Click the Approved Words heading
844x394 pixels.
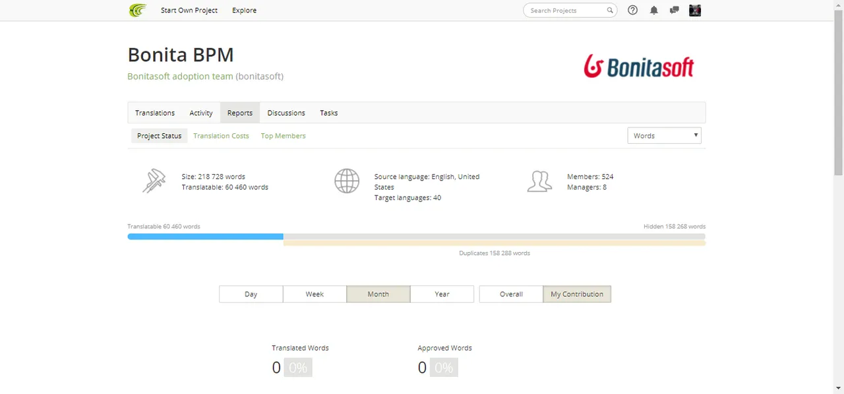[x=444, y=348]
